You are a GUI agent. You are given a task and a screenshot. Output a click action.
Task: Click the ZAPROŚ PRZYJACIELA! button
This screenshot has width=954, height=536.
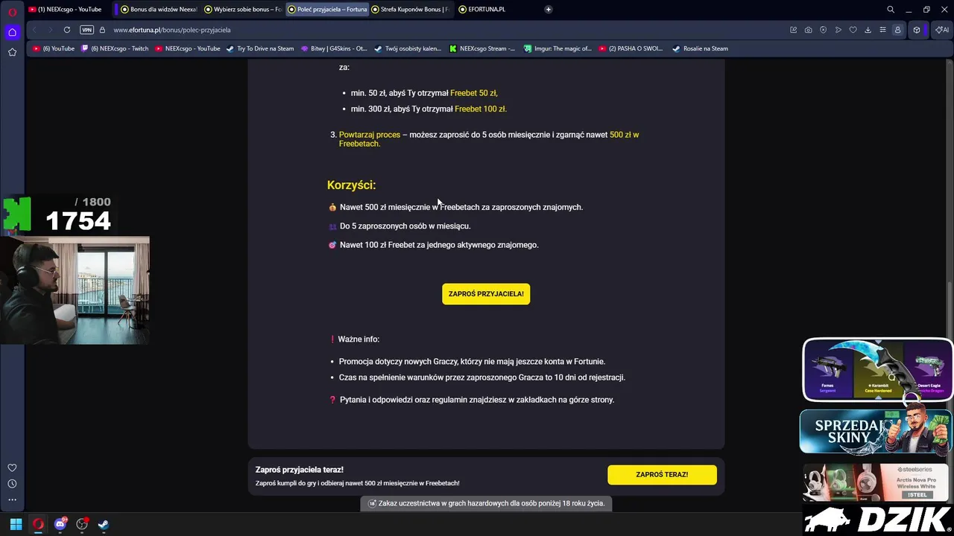point(486,294)
